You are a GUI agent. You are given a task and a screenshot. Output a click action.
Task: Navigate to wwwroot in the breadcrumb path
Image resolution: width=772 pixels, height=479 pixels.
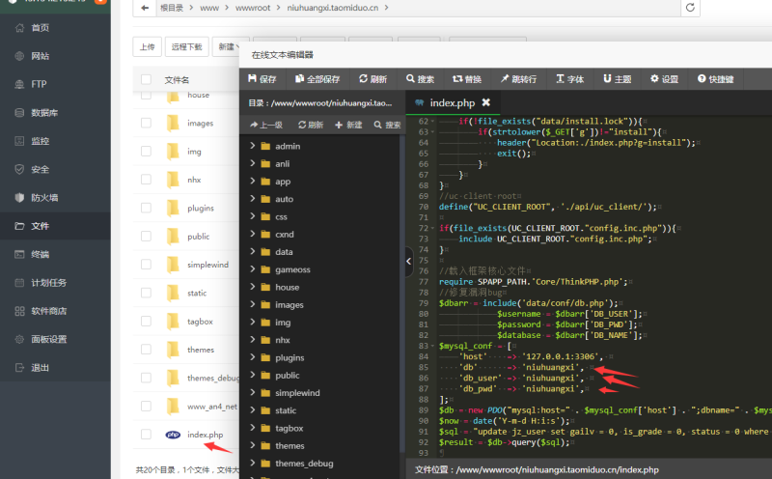(x=253, y=8)
